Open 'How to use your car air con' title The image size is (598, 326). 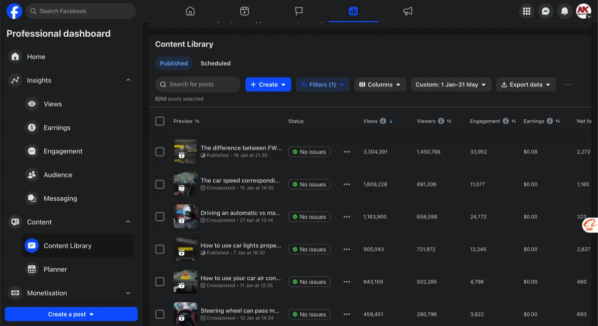(x=241, y=278)
